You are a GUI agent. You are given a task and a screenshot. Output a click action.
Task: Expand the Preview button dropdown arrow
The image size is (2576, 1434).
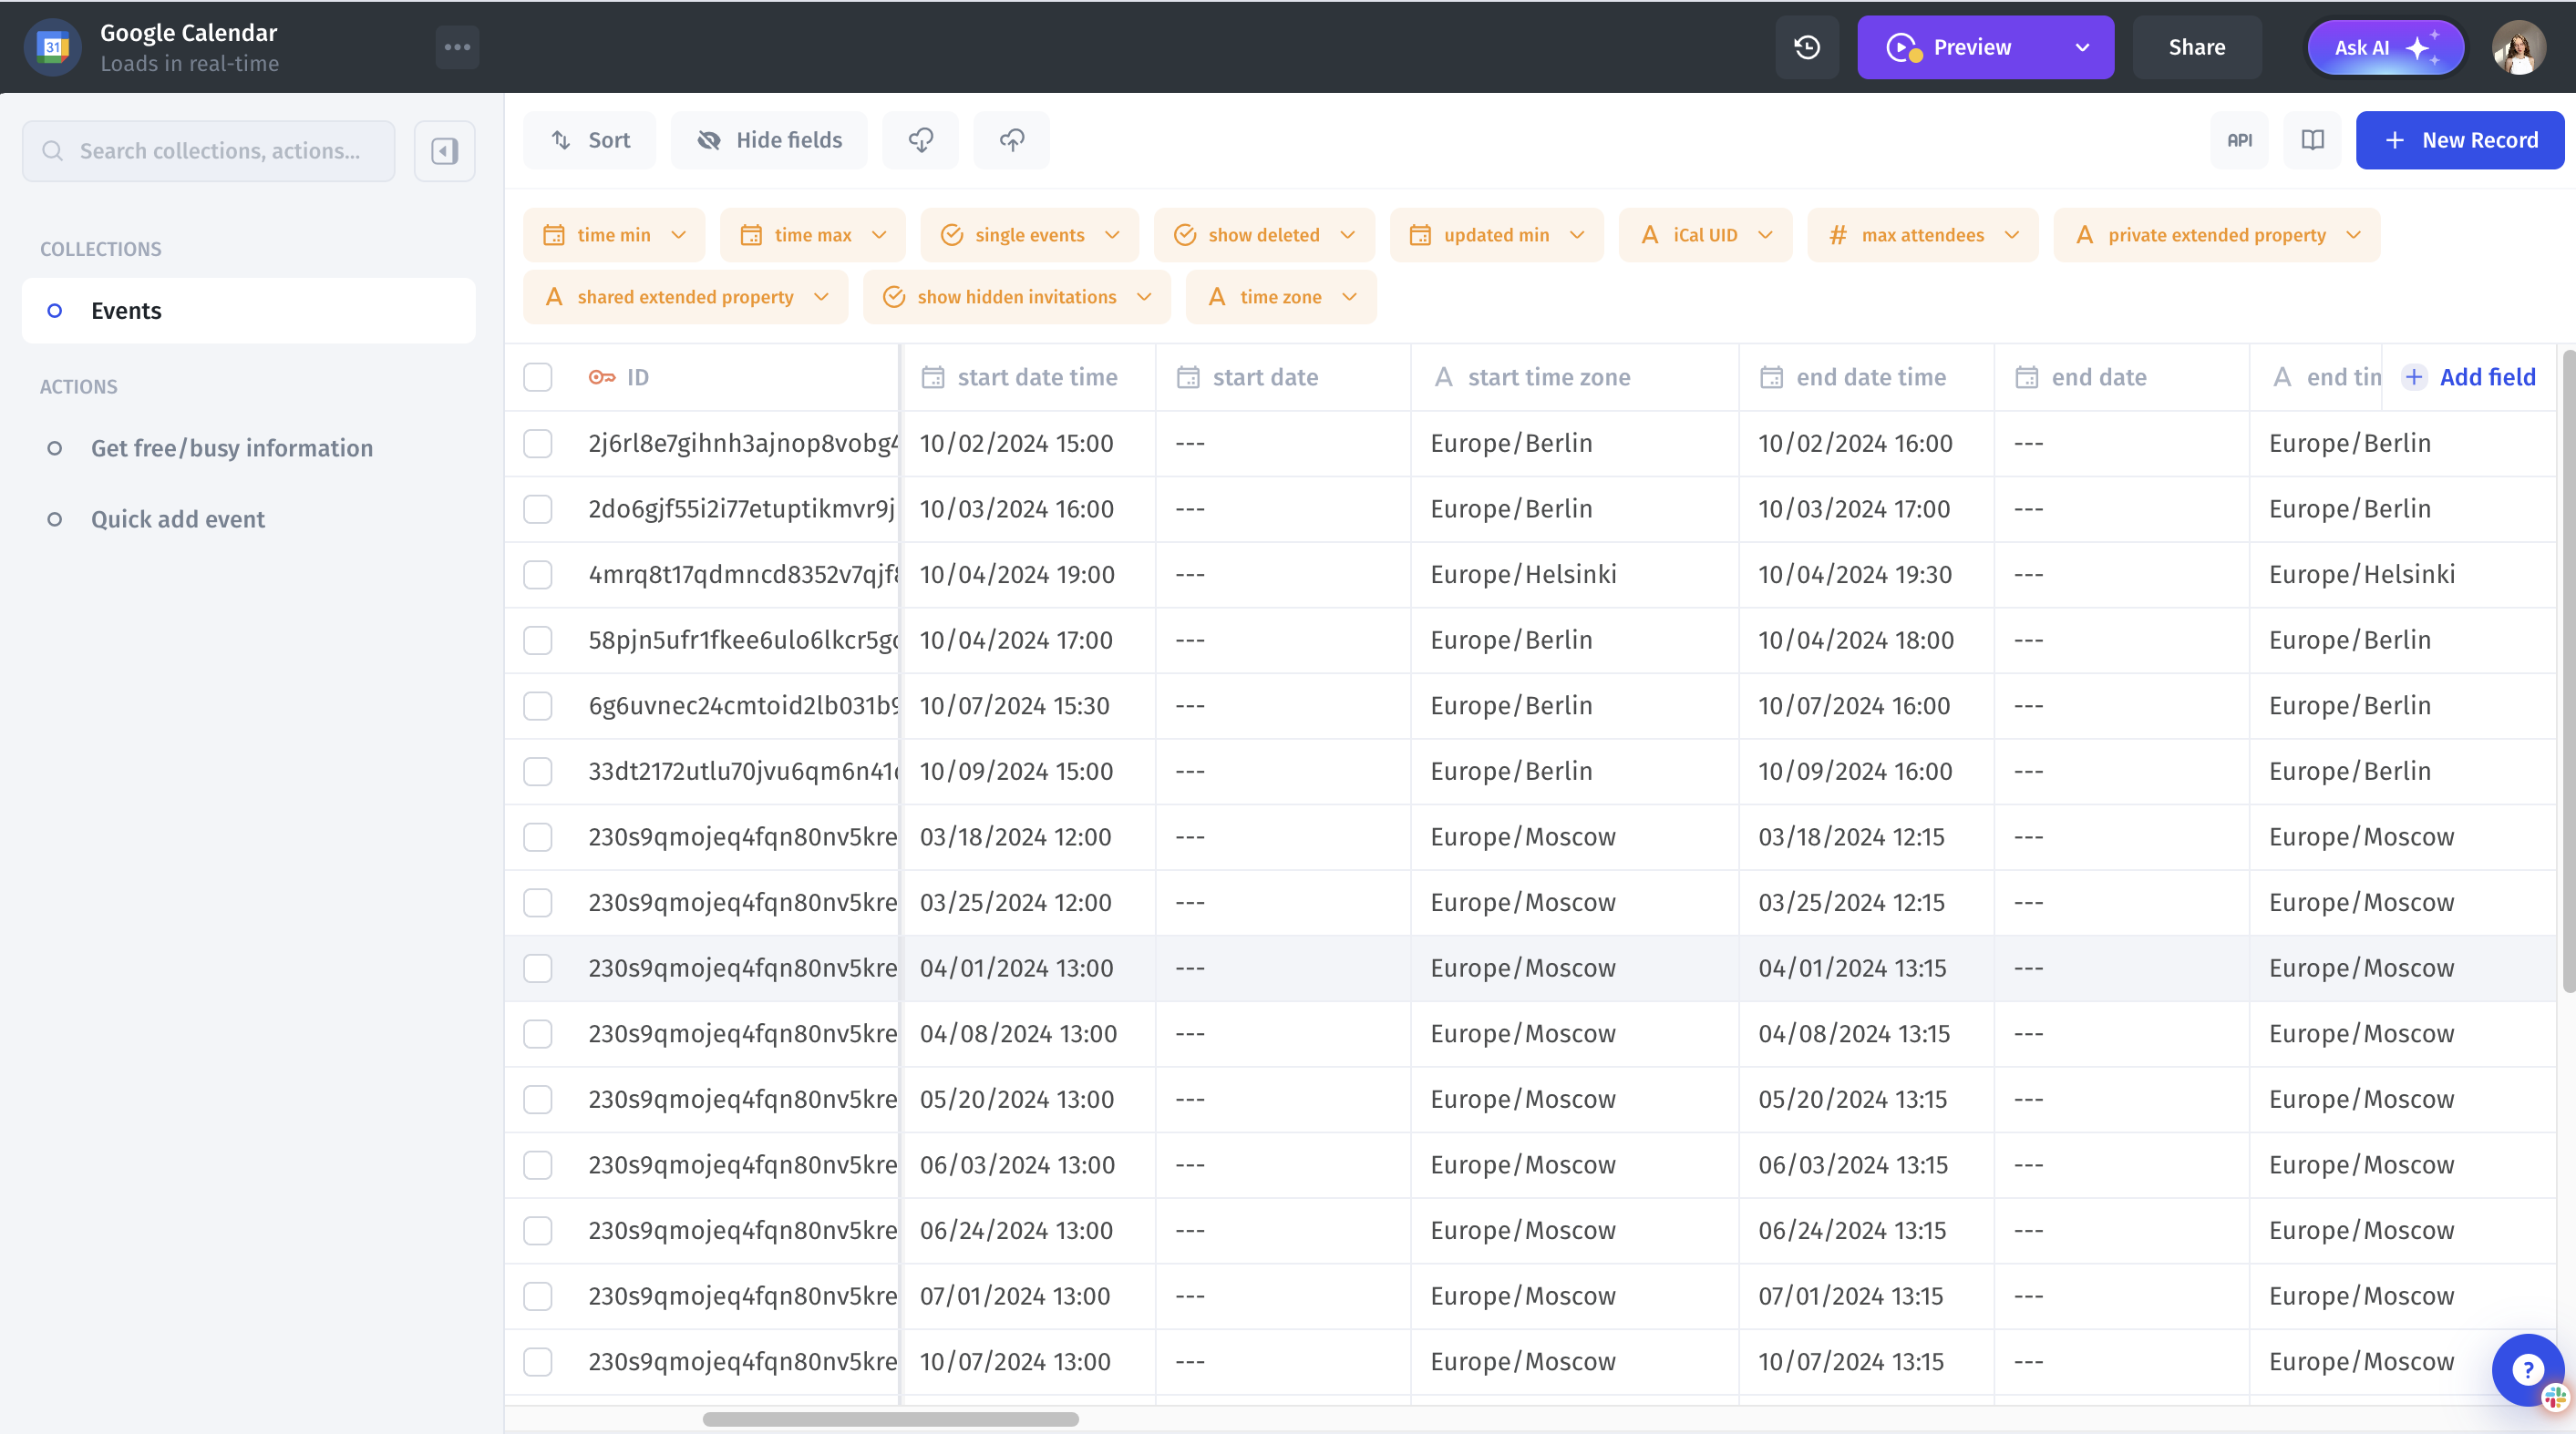click(2082, 47)
